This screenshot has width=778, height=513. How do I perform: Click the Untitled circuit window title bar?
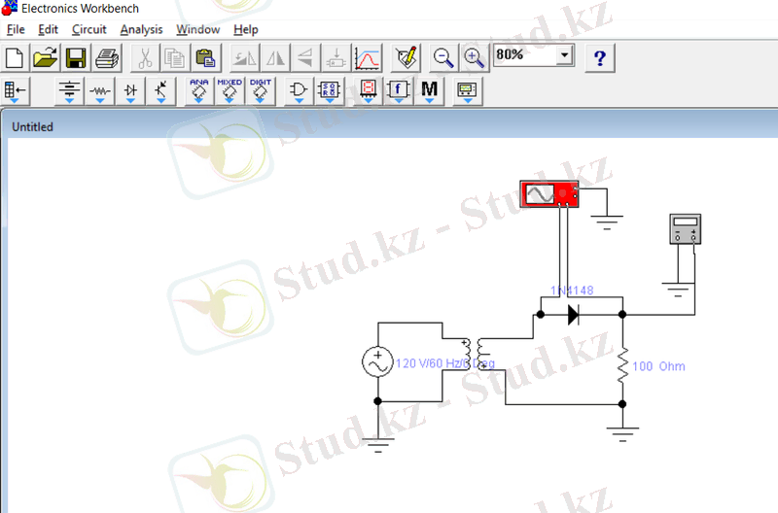pyautogui.click(x=392, y=126)
